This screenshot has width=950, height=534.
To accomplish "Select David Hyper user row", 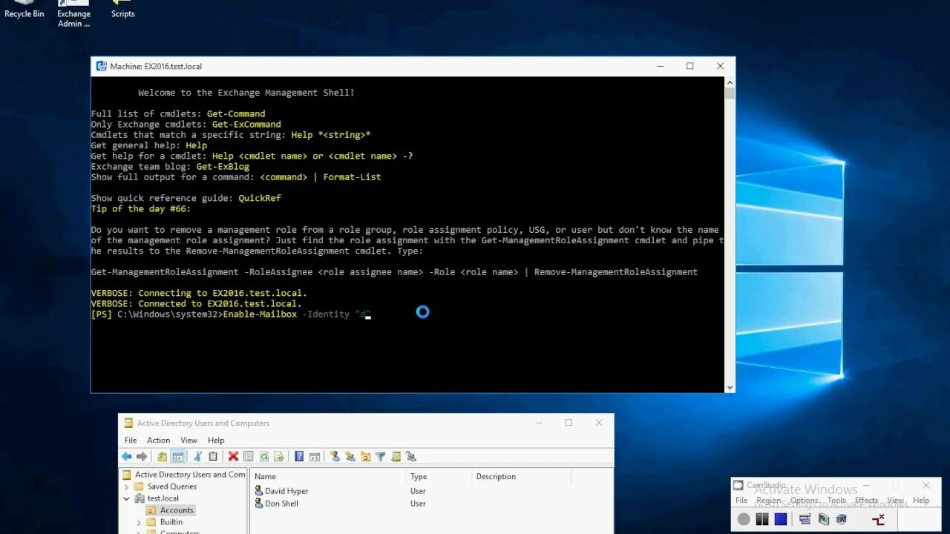I will [281, 491].
